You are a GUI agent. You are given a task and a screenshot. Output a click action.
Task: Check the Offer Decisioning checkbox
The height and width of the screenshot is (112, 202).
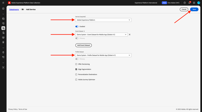76,64
